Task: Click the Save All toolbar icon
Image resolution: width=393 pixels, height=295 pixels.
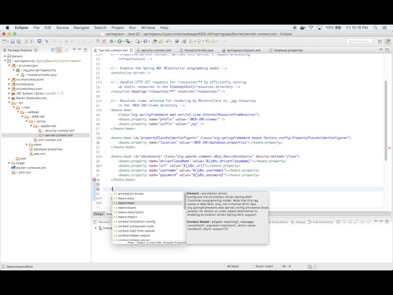Action: (19, 41)
